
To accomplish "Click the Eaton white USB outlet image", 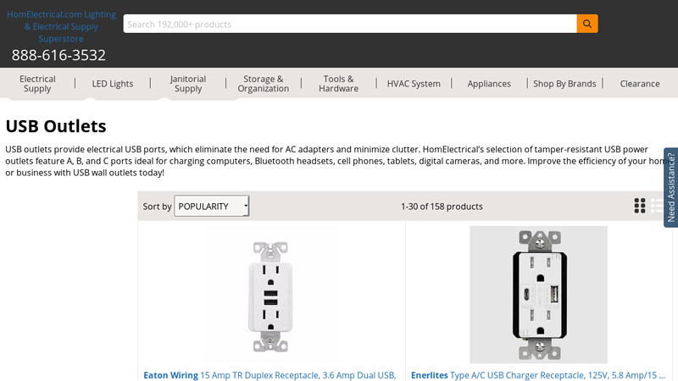I will coord(270,296).
